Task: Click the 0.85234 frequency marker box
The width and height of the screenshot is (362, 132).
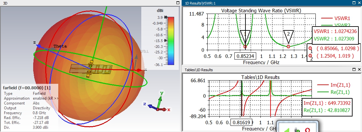Action: pyautogui.click(x=245, y=56)
